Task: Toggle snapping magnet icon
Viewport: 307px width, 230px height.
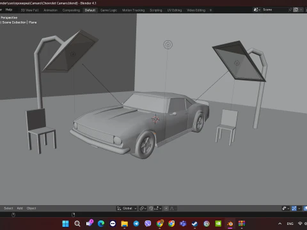Action: 151,208
